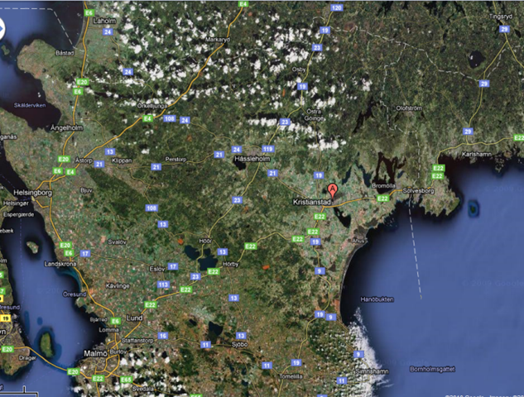Click the Sölvesborg town label

click(418, 191)
